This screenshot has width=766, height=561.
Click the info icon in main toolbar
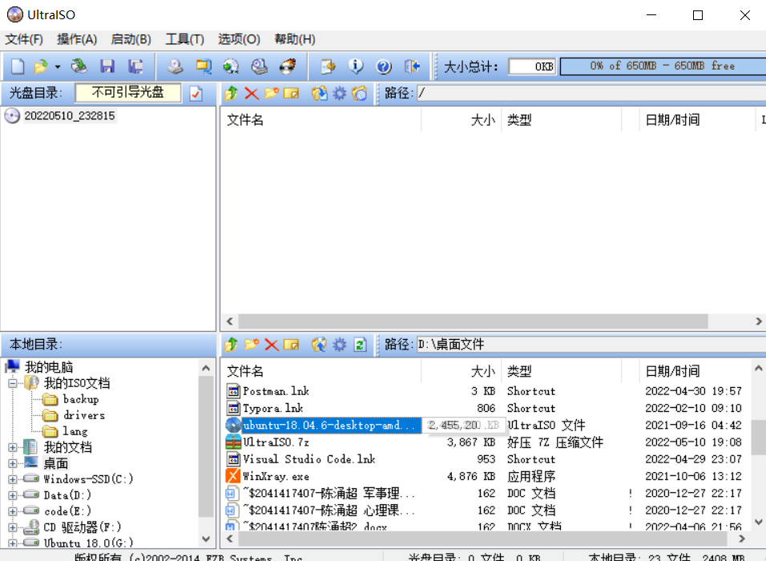[356, 66]
